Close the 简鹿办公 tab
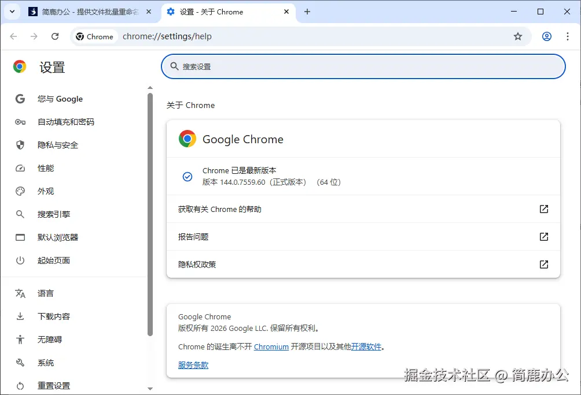 coord(149,12)
